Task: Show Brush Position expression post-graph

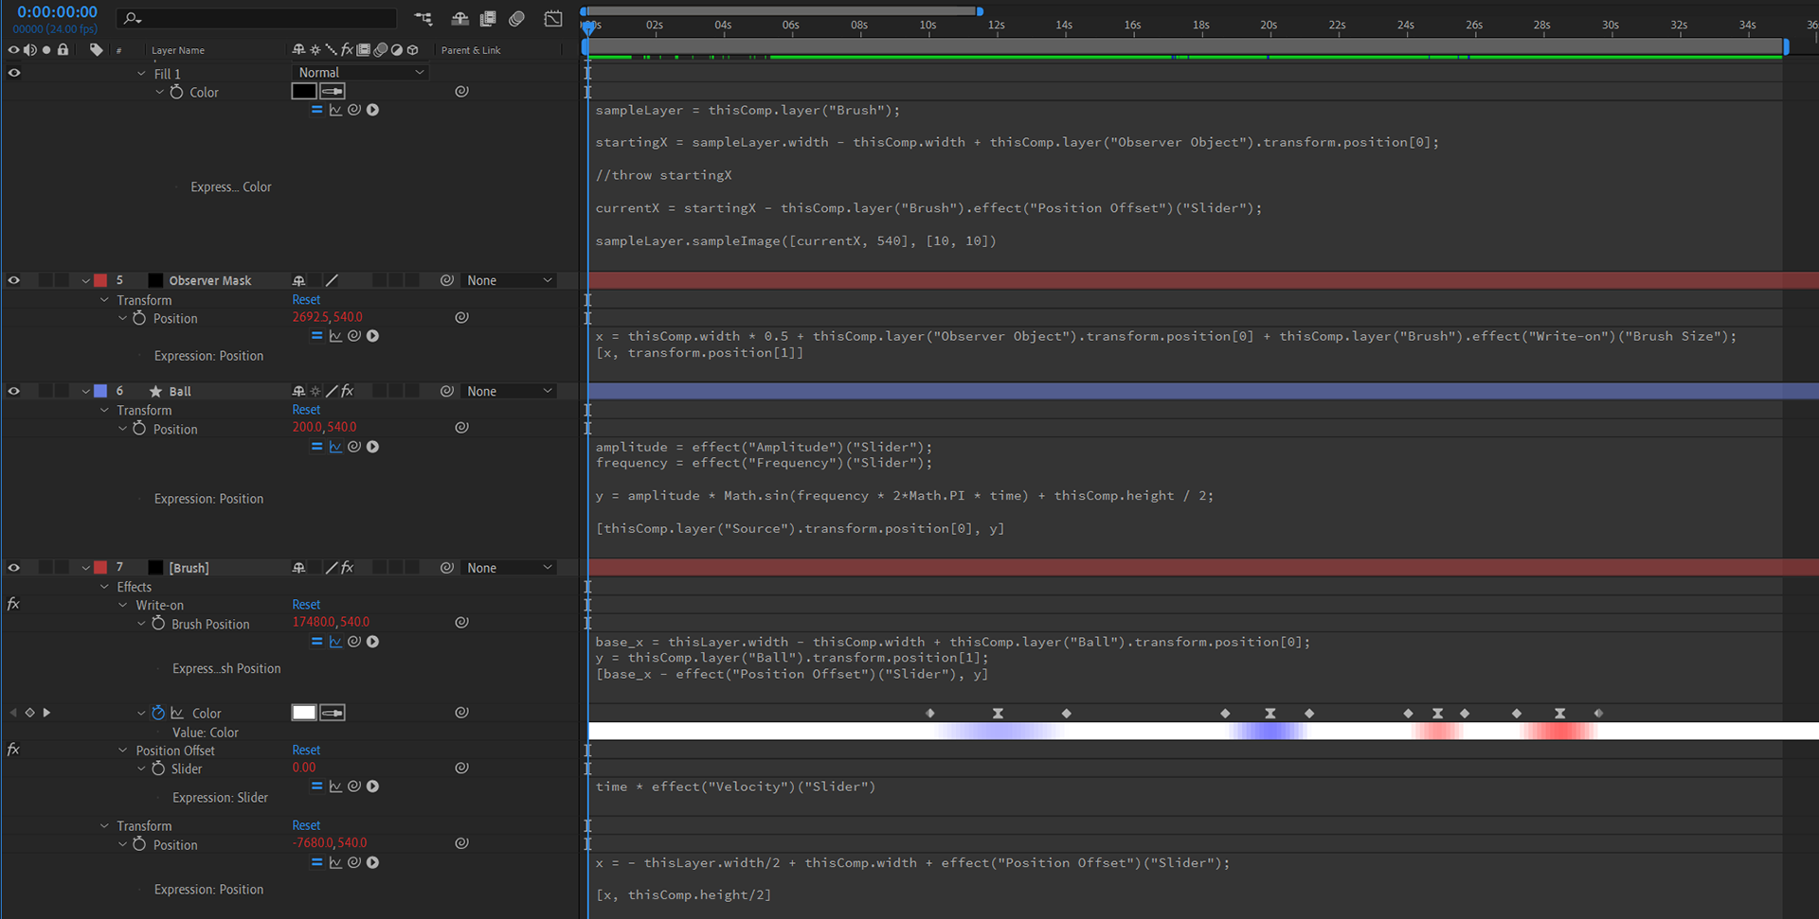Action: click(335, 642)
